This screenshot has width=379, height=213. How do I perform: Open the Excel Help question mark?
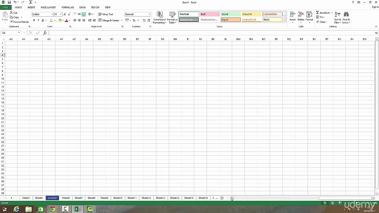(x=353, y=2)
